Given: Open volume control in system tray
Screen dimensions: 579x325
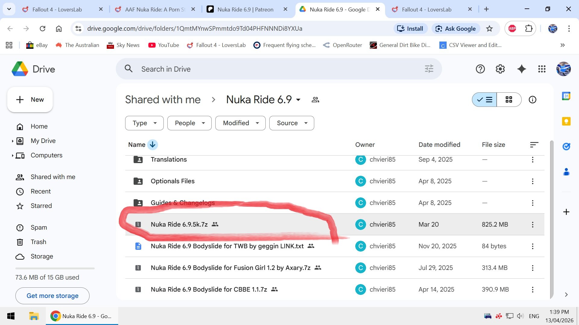Looking at the screenshot, I should (520, 316).
